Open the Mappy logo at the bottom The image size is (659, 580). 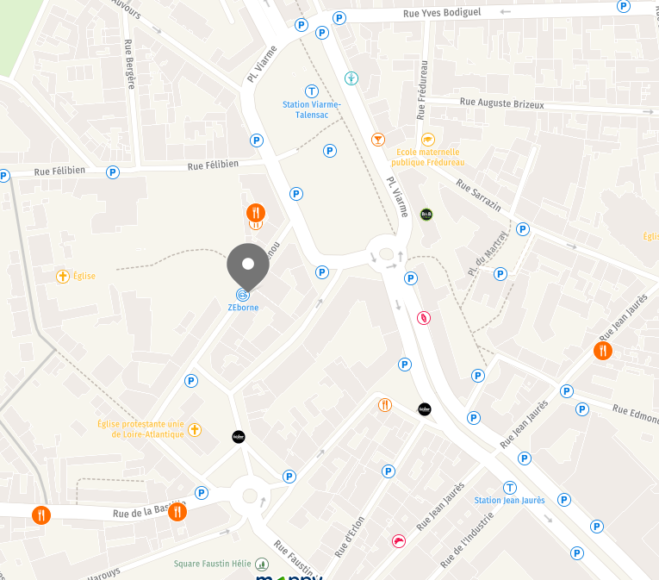pyautogui.click(x=289, y=577)
